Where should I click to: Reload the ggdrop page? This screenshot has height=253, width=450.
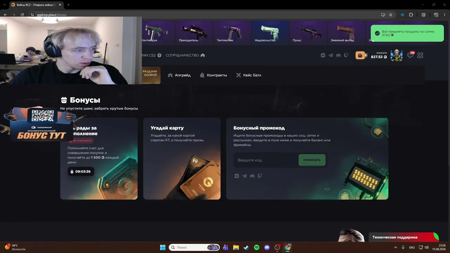pos(22,15)
